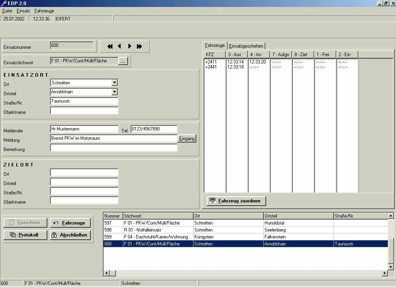Click Abschließen with lock icon
This screenshot has width=396, height=288.
(x=70, y=235)
